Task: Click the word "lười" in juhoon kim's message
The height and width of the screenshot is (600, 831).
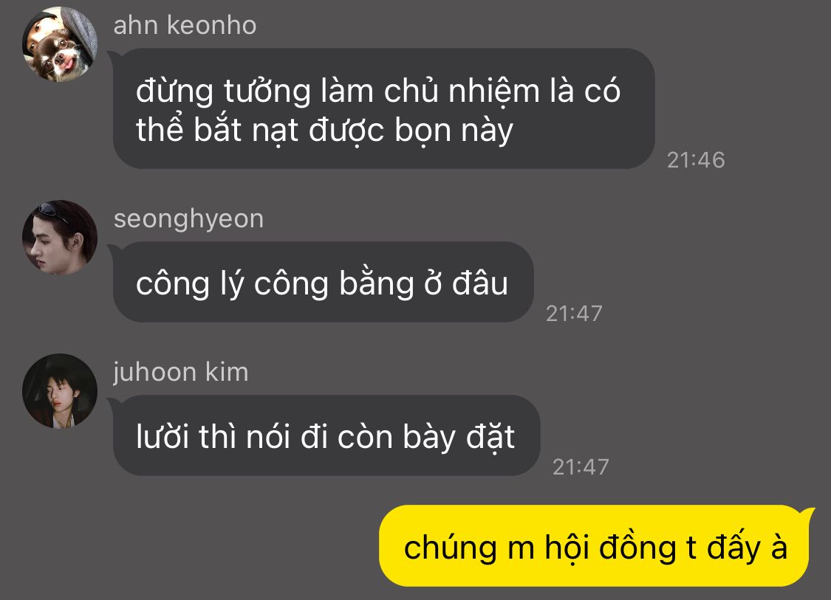Action: point(163,438)
